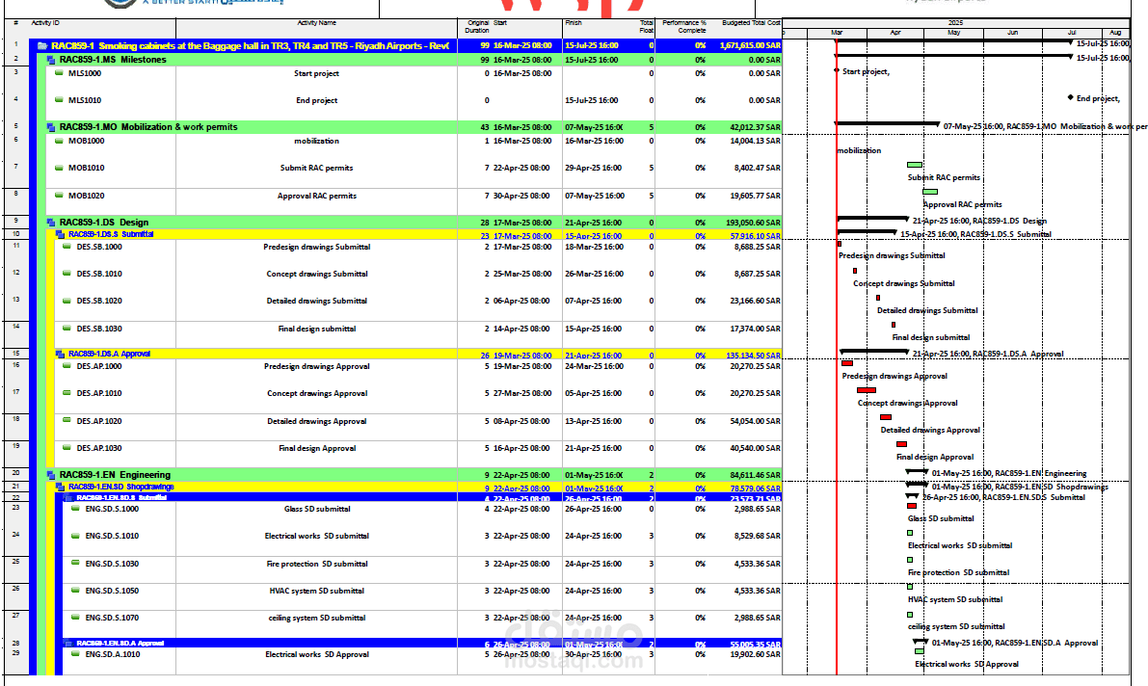Click the green Approval RAC permits Gantt bar
Screen dimensions: 1148x686
[x=930, y=192]
